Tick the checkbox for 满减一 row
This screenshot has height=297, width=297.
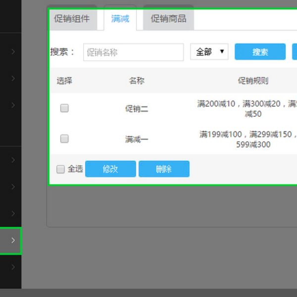(64, 139)
